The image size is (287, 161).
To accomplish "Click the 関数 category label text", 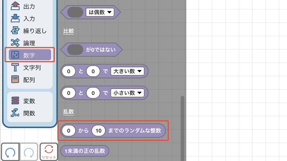I will (x=29, y=113).
